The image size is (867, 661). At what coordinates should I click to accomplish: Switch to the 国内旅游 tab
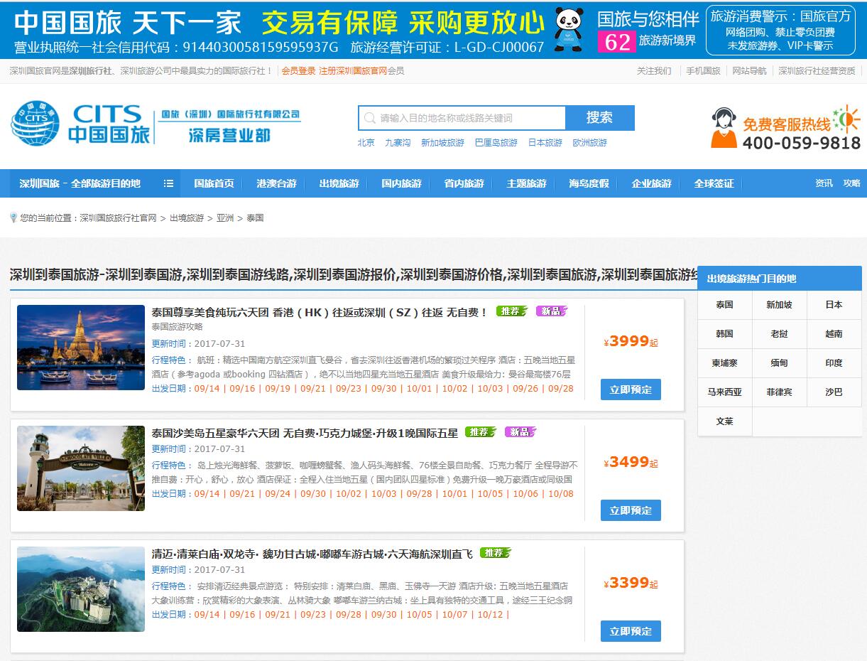coord(400,183)
